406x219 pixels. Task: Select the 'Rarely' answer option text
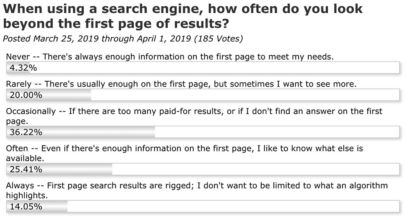[181, 84]
